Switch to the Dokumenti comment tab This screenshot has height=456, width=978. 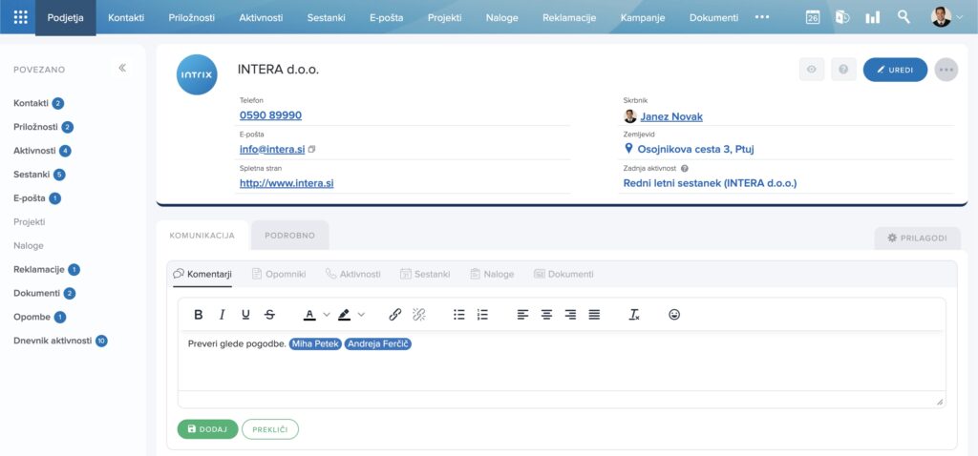[x=563, y=274]
